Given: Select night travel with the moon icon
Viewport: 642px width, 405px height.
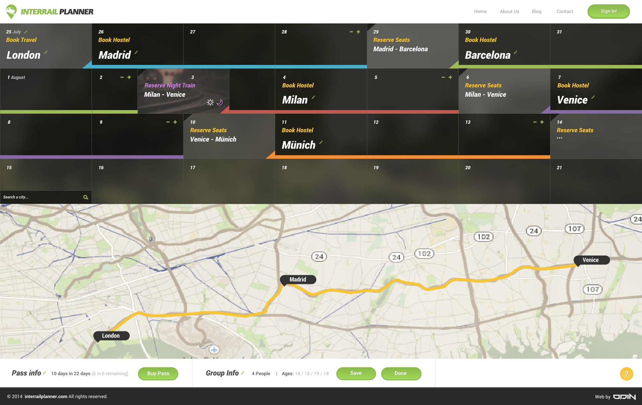Looking at the screenshot, I should pyautogui.click(x=220, y=102).
